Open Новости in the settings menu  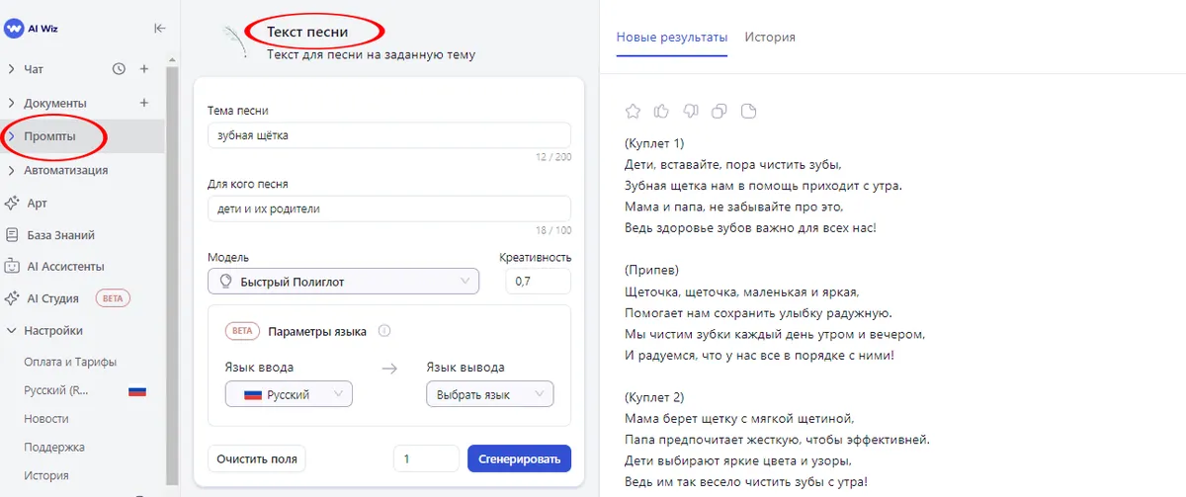tap(46, 419)
